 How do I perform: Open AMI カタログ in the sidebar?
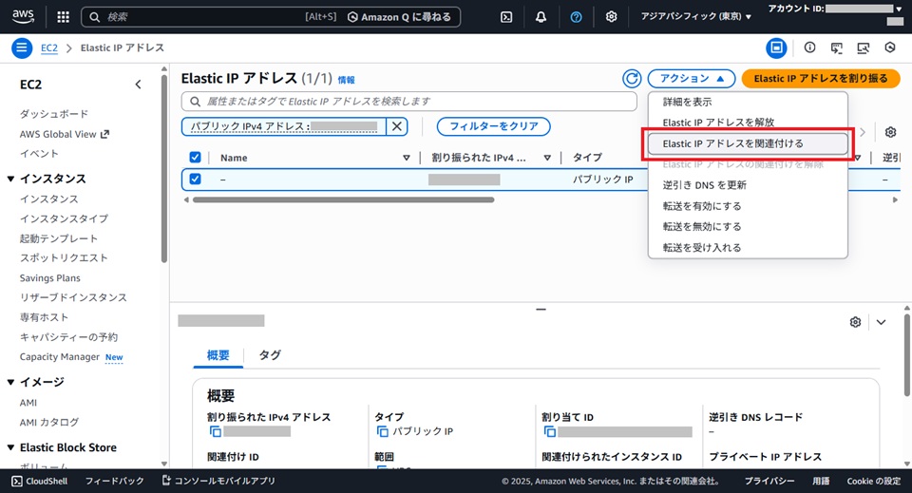tap(48, 422)
